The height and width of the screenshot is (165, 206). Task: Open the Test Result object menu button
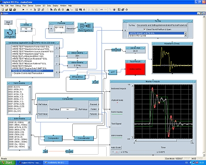pos(127,62)
